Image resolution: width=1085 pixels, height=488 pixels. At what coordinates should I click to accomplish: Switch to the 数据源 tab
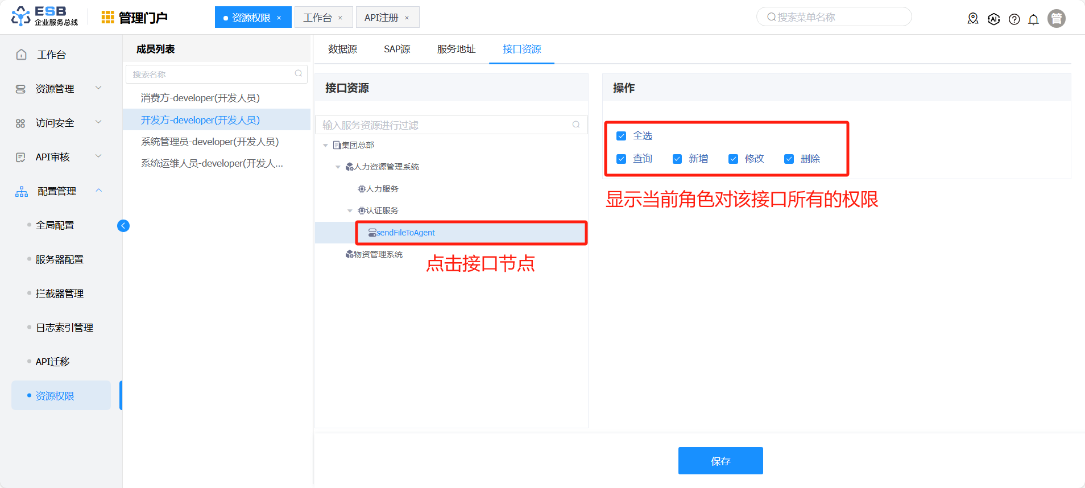pyautogui.click(x=342, y=49)
